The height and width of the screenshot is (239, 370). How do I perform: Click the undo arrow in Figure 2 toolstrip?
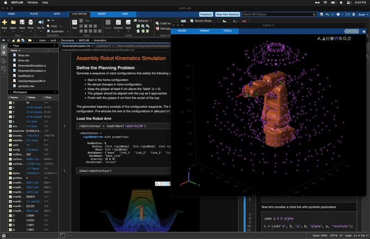pos(349,31)
